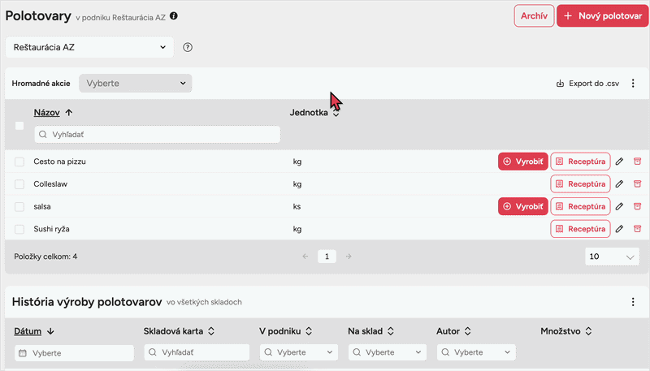Check the Cesto na pizzu checkbox

tap(19, 162)
